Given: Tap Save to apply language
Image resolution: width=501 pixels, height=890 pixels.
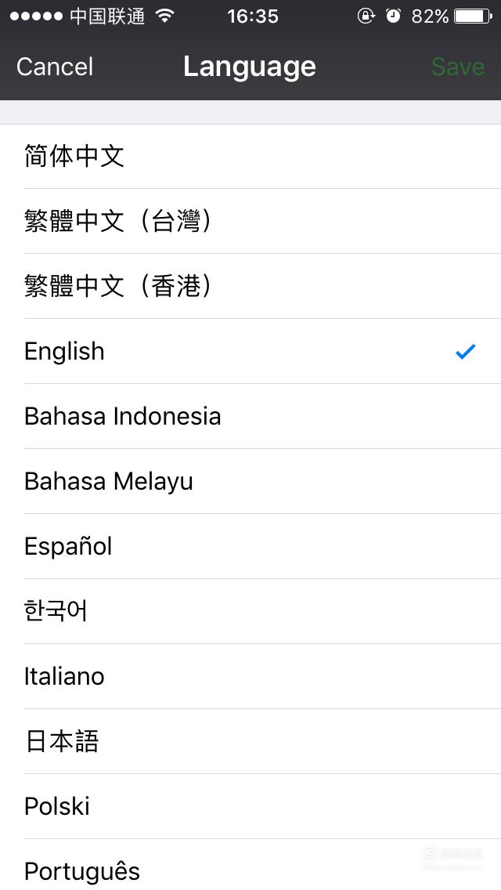Looking at the screenshot, I should coord(458,67).
